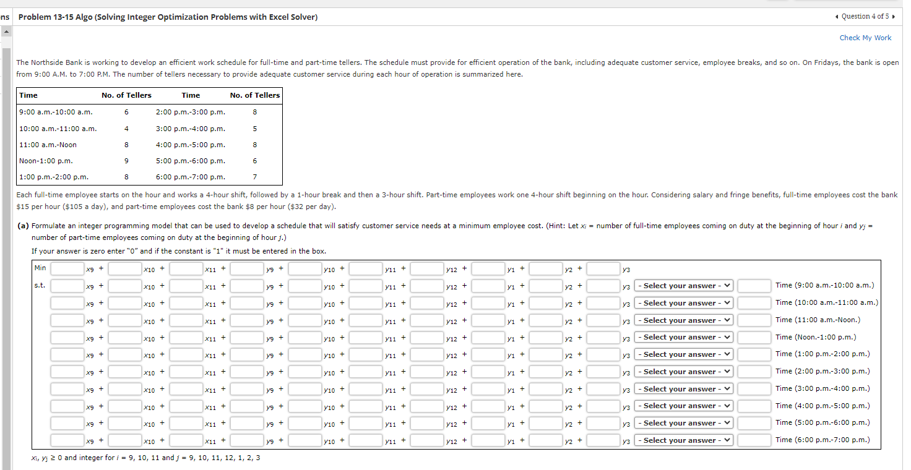
Task: Open the answer dropdown for Time (11:00 a.m.-Noon)
Action: tap(683, 320)
